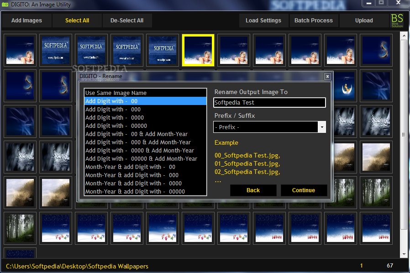410x273 pixels.
Task: Select 'Add Digit with - 0000' option
Action: tap(145, 117)
